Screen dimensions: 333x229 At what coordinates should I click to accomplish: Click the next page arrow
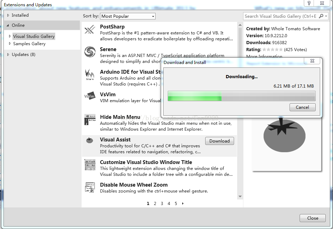[183, 204]
